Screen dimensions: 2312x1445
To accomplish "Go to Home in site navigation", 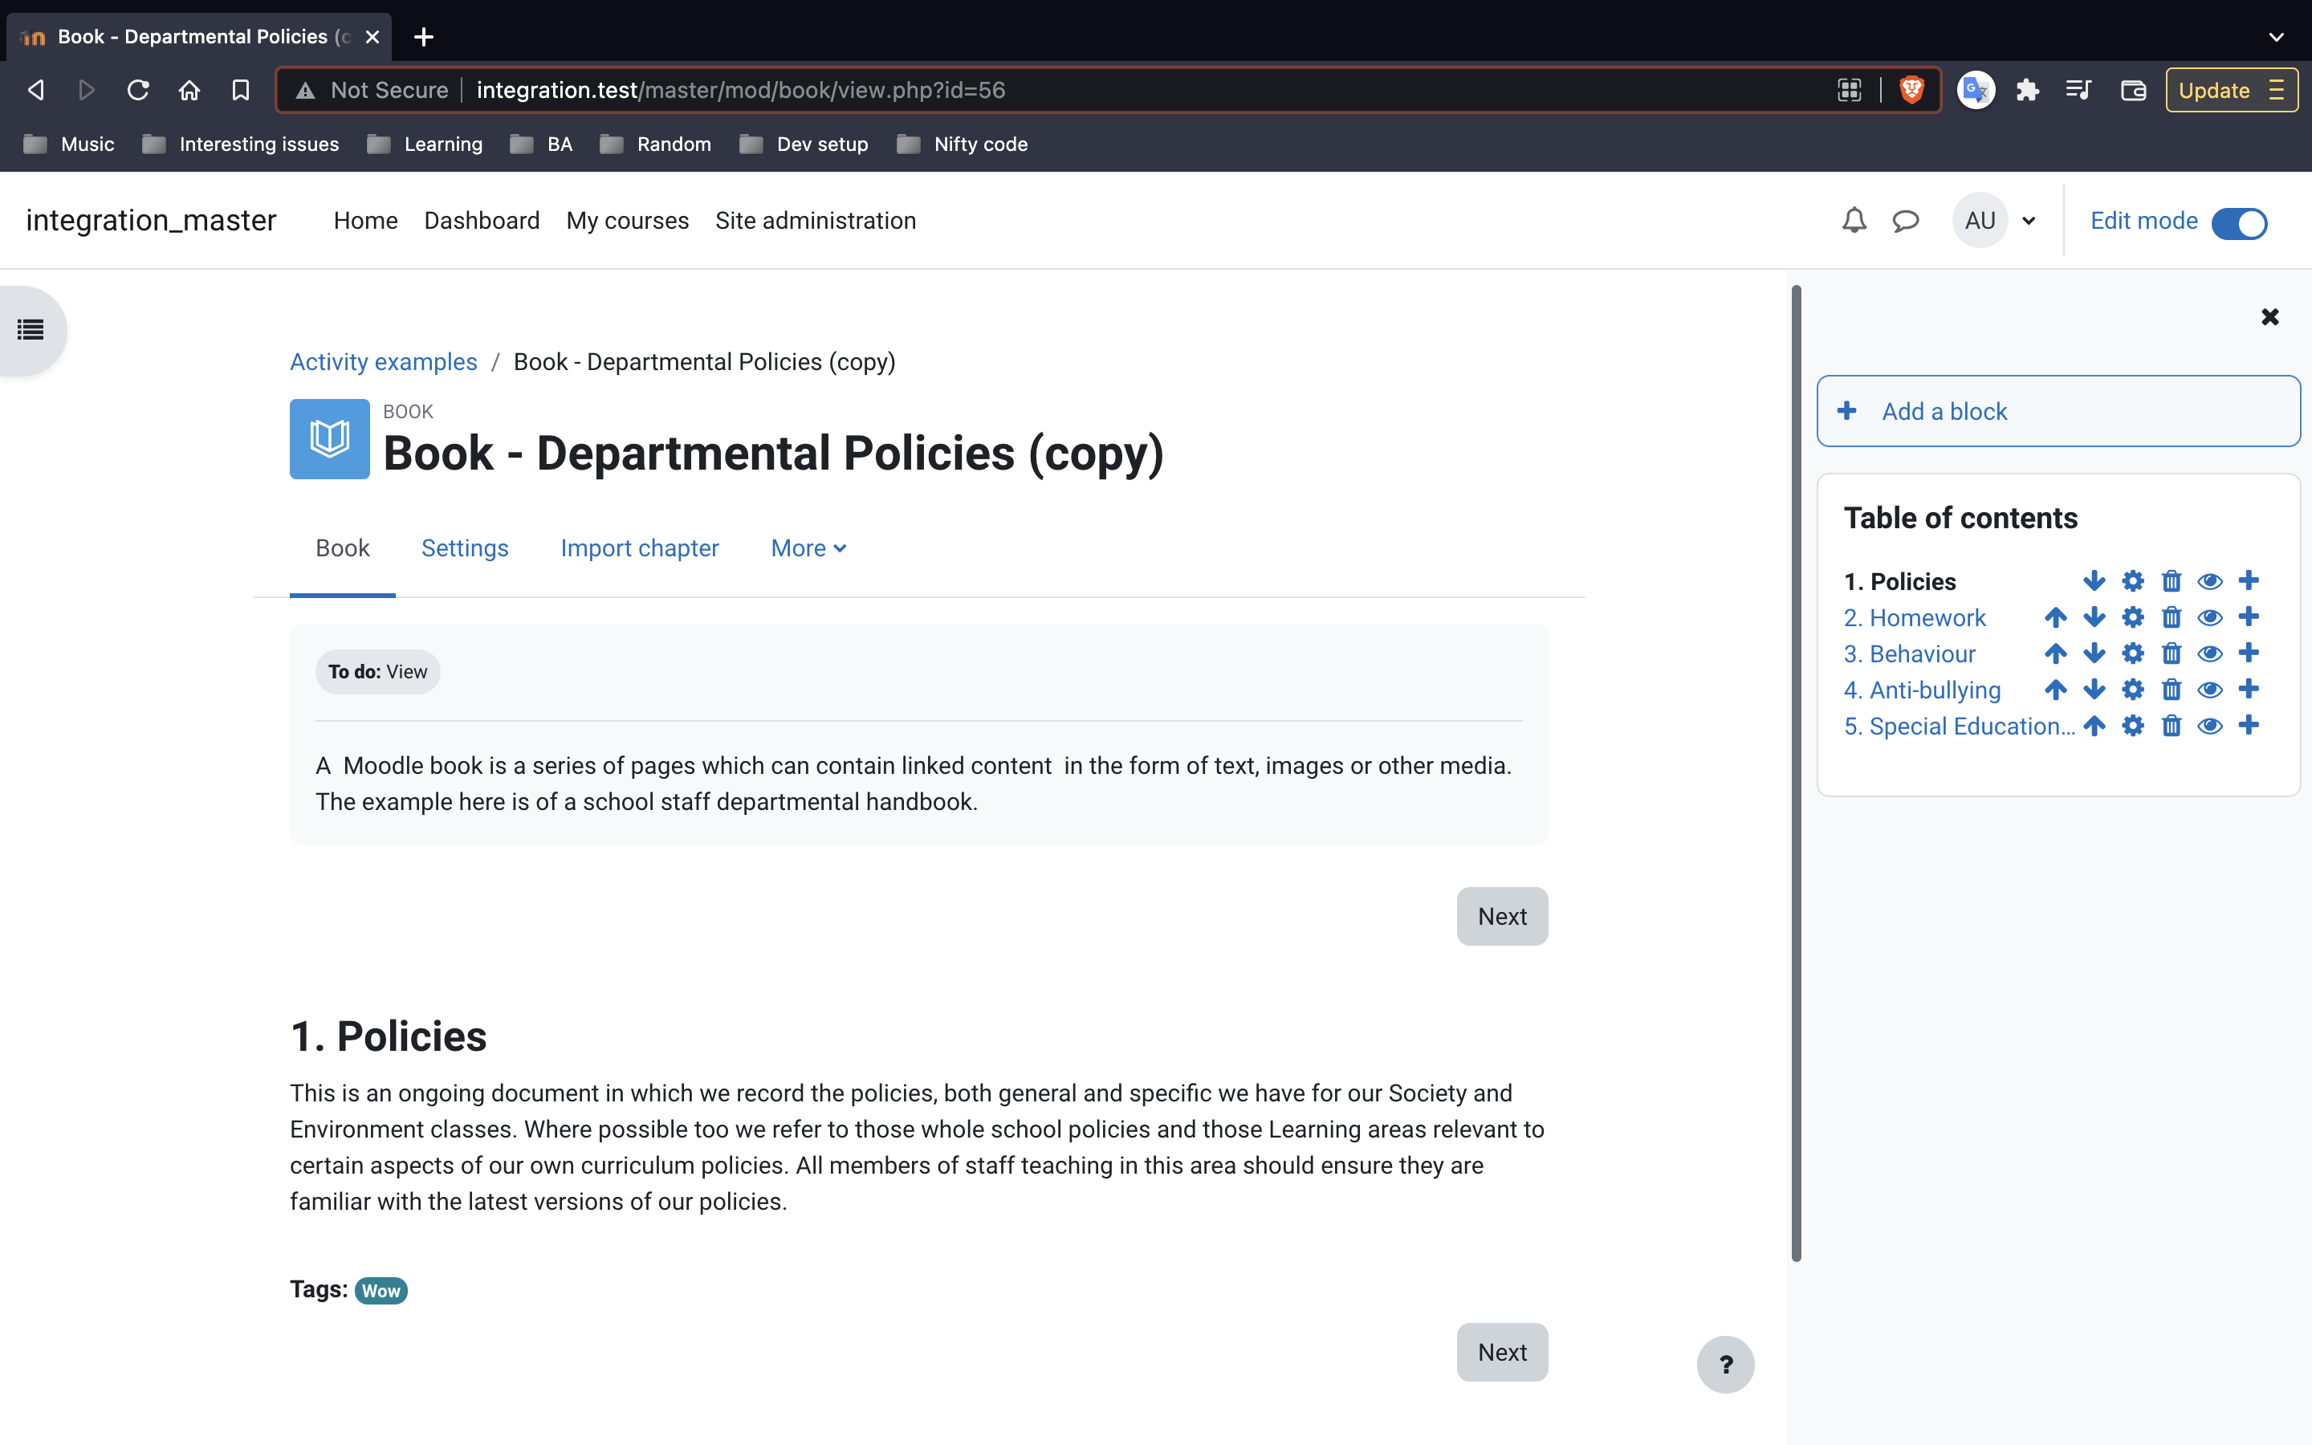I will (x=365, y=221).
